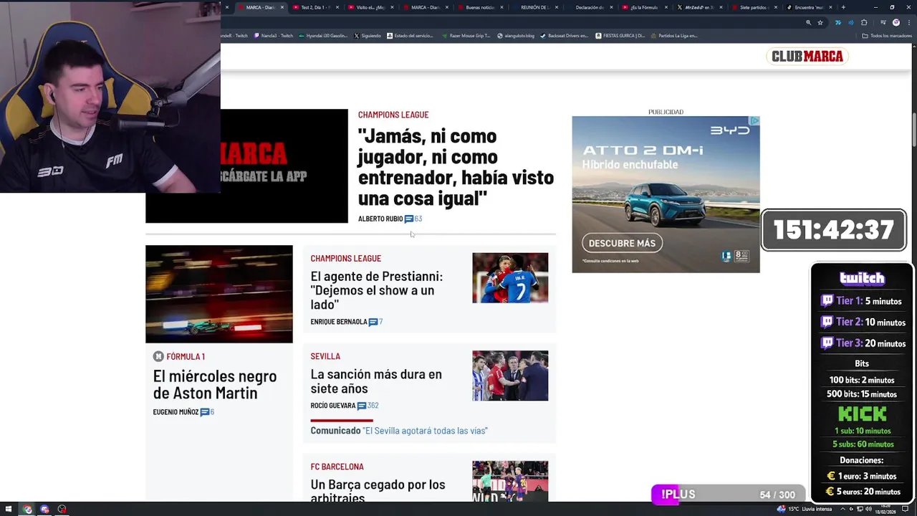Switch to the 'Declaración de' tab
Viewport: 917px width, 516px height.
click(590, 7)
